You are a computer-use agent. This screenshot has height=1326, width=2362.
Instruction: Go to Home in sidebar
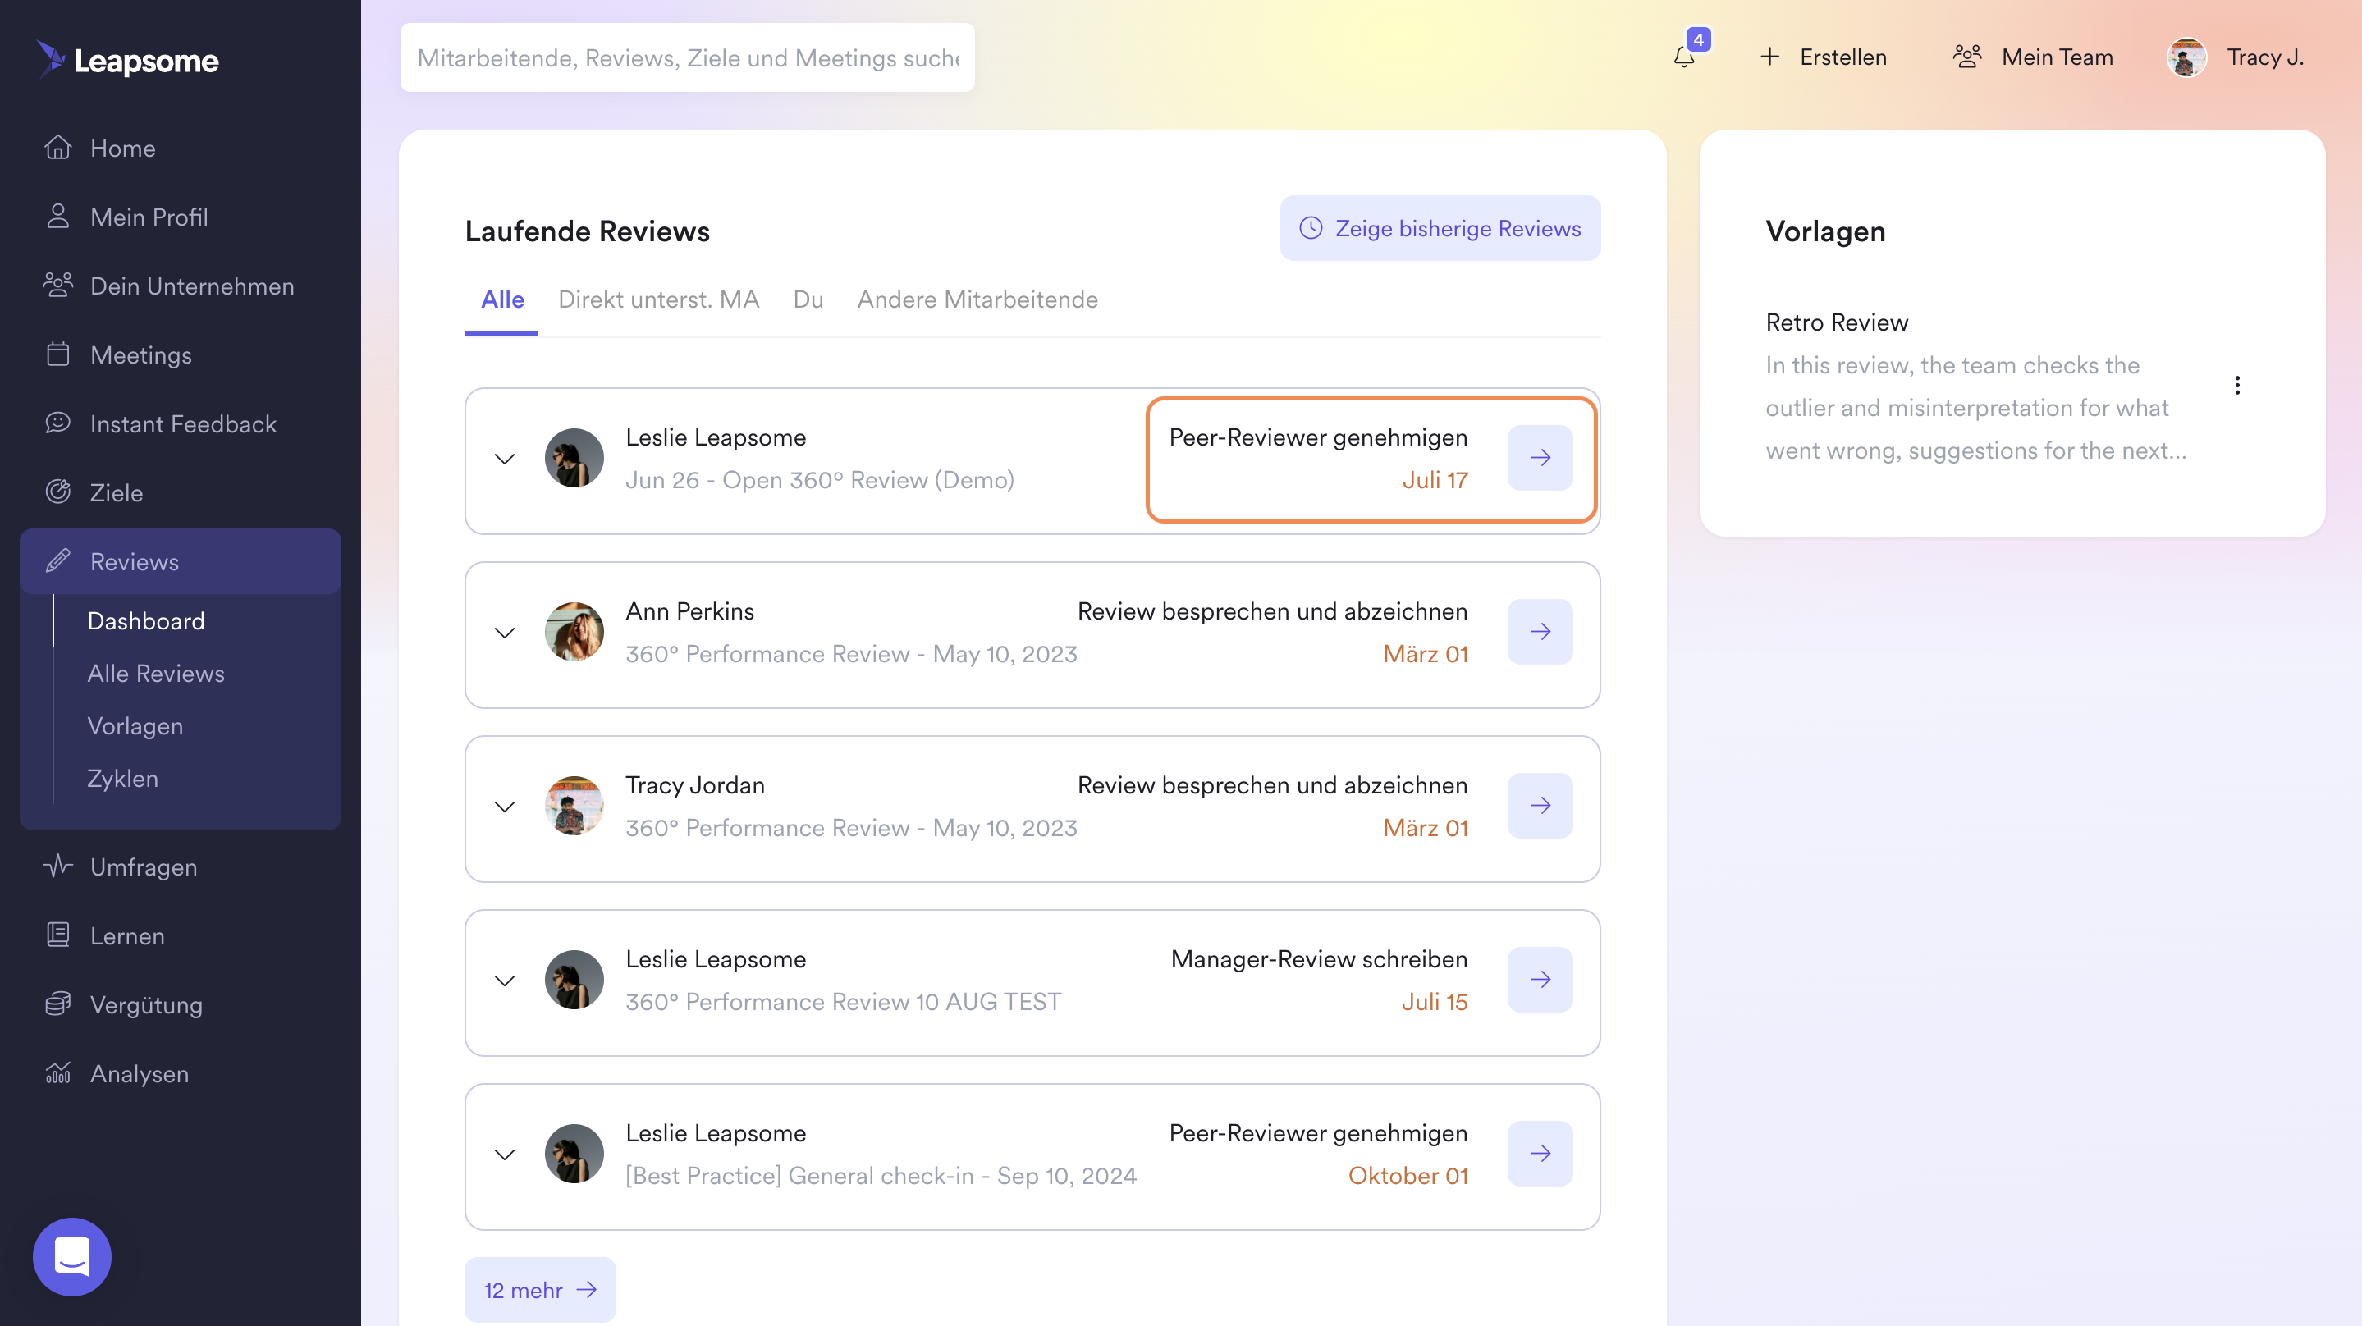[123, 148]
